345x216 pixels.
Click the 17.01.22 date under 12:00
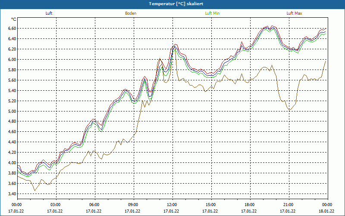[x=171, y=211]
